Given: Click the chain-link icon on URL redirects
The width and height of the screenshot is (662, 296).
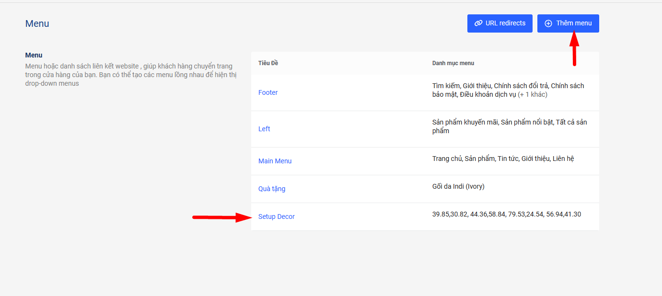Looking at the screenshot, I should coord(478,23).
